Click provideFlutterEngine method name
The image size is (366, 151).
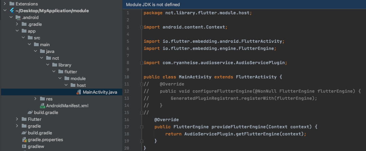(239, 127)
